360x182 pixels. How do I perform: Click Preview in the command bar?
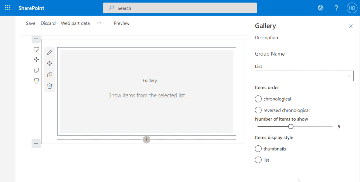click(x=122, y=23)
